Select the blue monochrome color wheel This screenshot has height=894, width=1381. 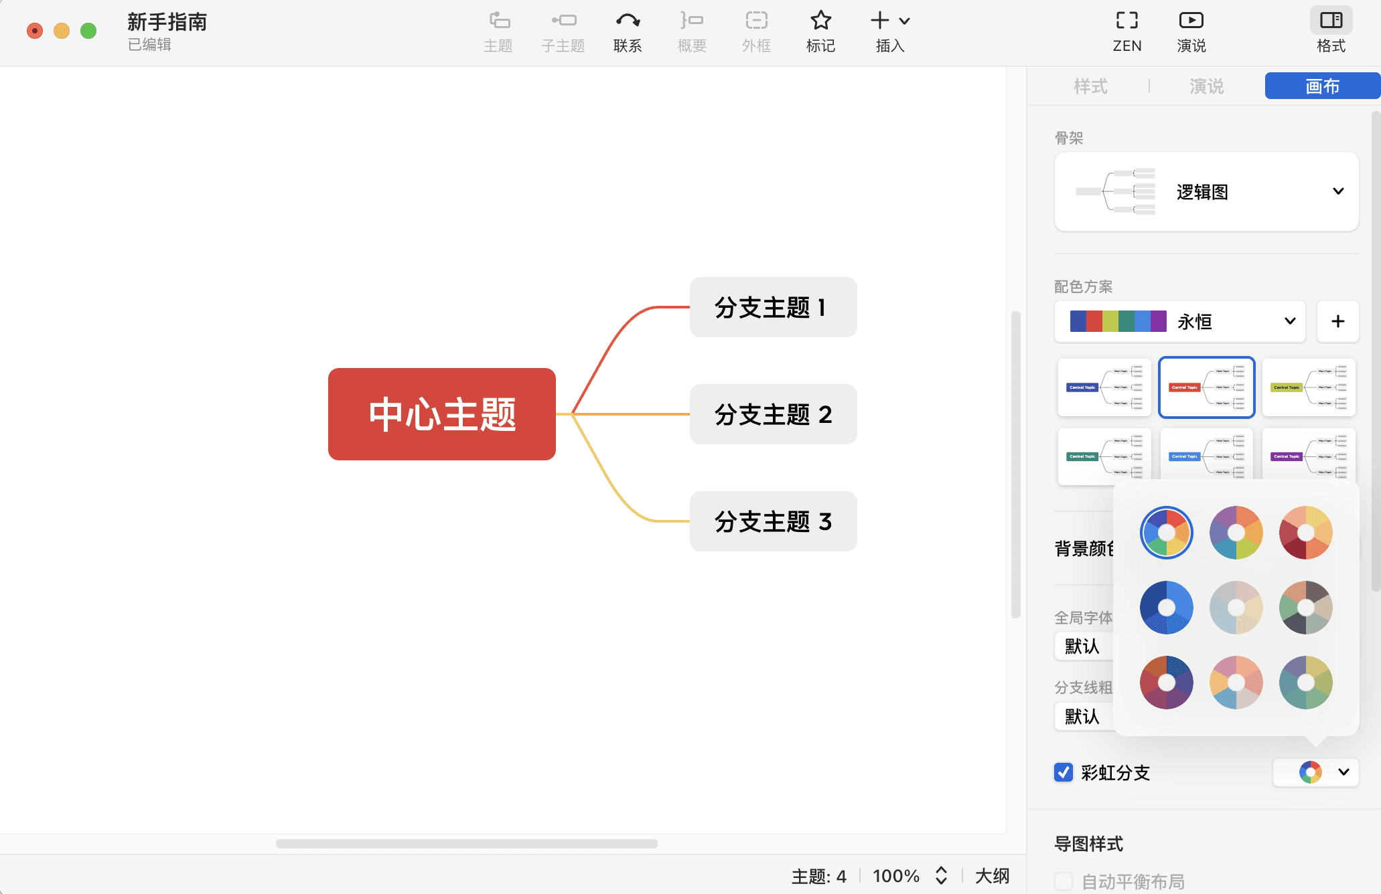pyautogui.click(x=1166, y=607)
